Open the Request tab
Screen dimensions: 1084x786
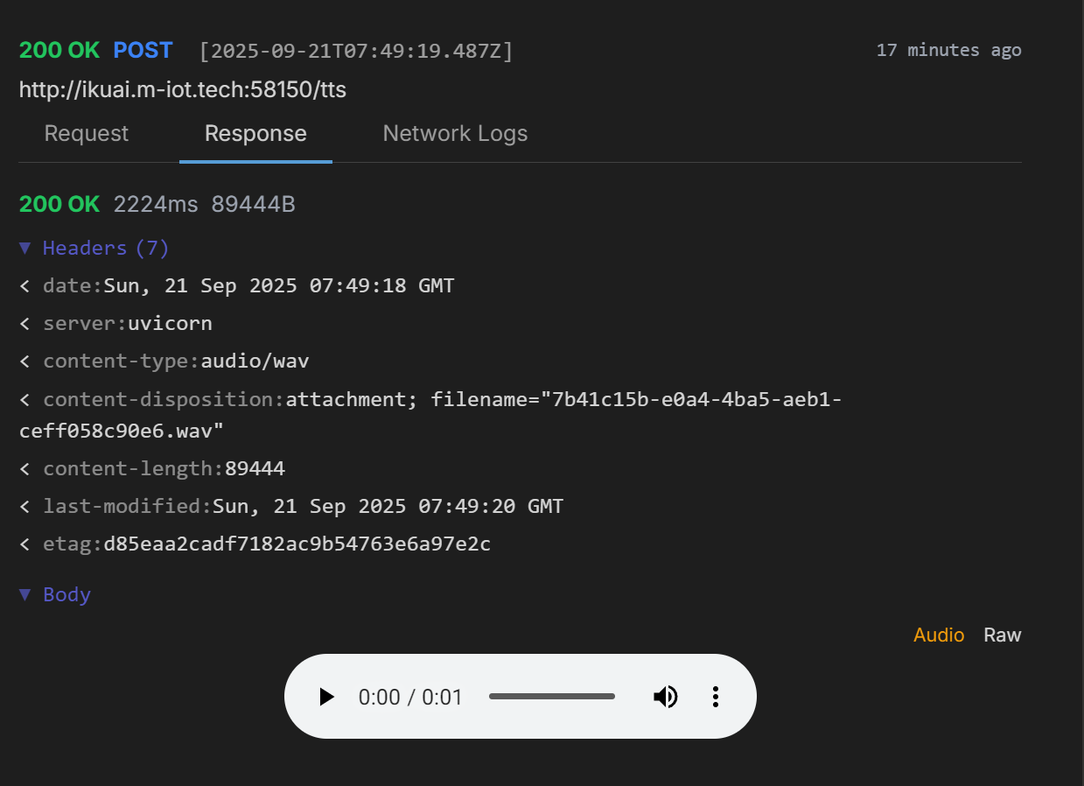[x=87, y=134]
